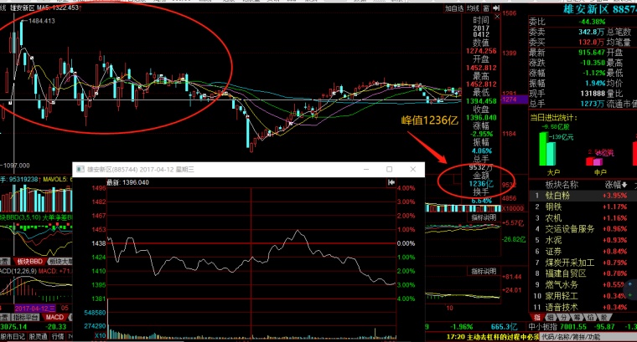The image size is (637, 342).
Task: Click the X10 scale label in the intraday volume
Action: pyautogui.click(x=100, y=336)
